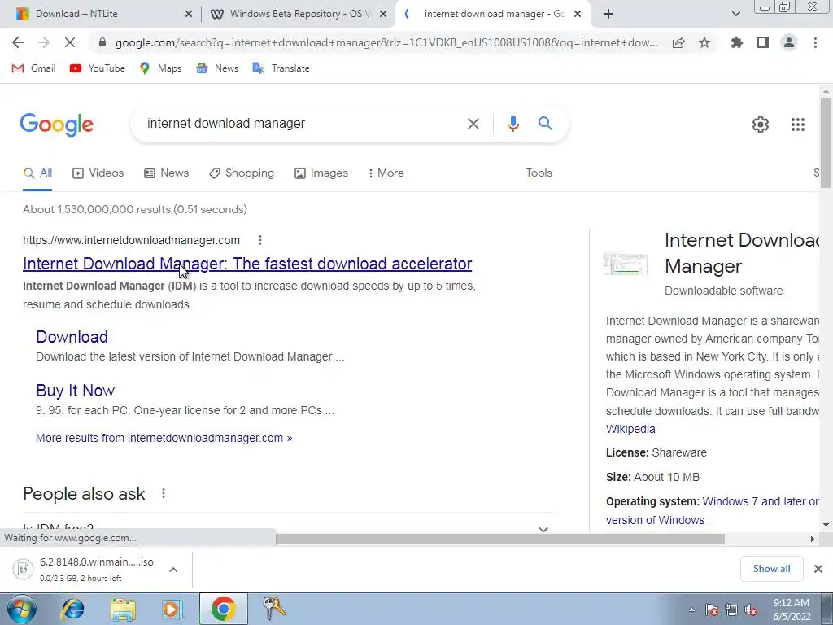Viewport: 833px width, 625px height.
Task: Open the Google apps grid
Action: [x=797, y=125]
